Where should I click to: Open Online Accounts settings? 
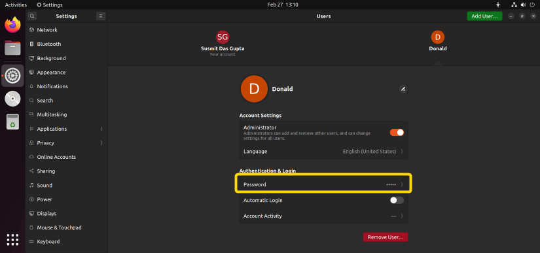pyautogui.click(x=67, y=157)
